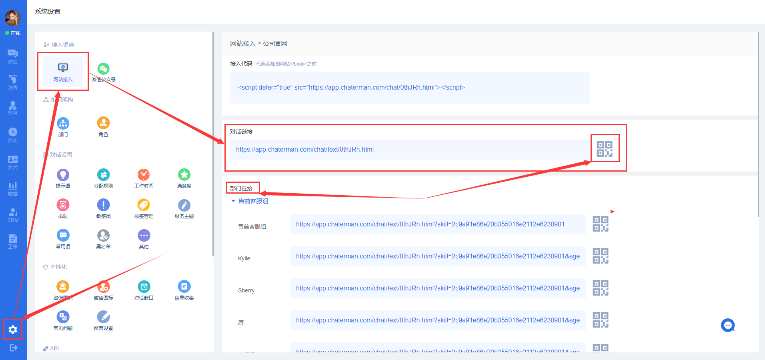Select 微信公众号 WeChat channel
This screenshot has width=765, height=360.
(103, 72)
